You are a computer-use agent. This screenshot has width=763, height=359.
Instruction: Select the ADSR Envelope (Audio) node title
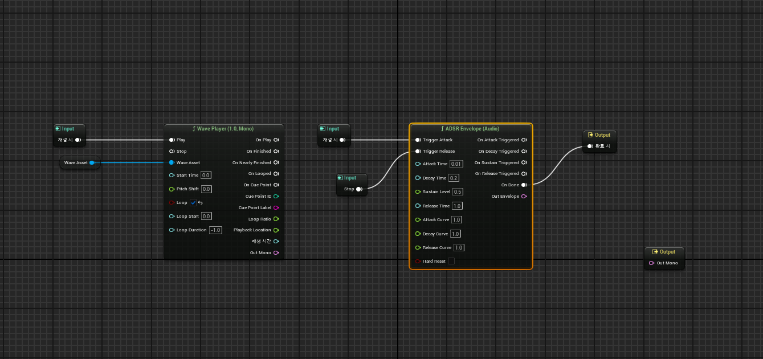point(472,129)
